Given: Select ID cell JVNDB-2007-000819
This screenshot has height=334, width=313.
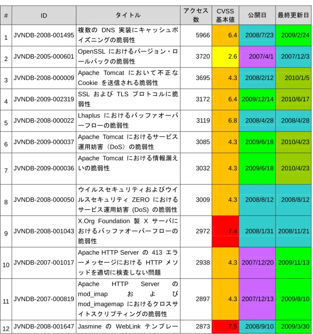Looking at the screenshot, I should point(44,299).
